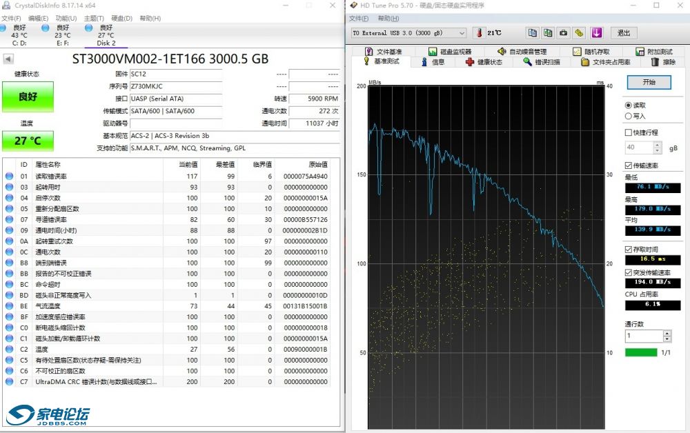Click the status dot on the C2 温度 row

(9, 350)
